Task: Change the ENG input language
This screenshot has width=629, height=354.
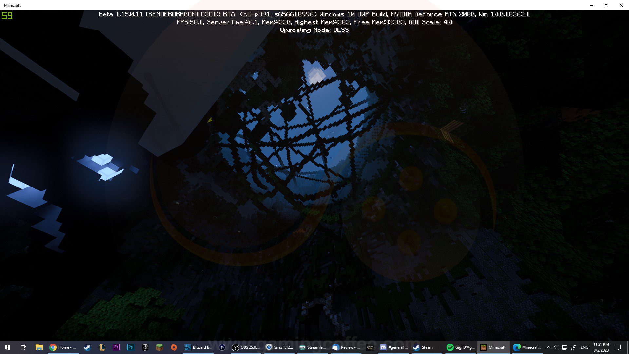Action: 584,347
